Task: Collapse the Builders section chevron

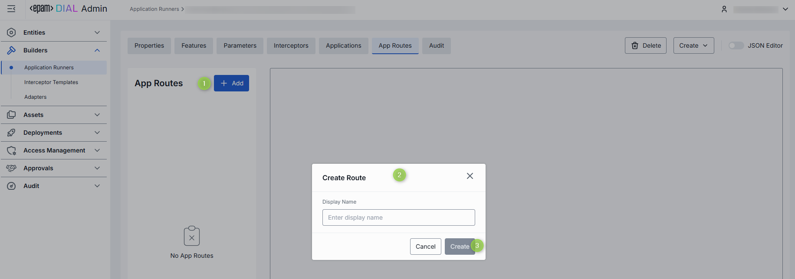Action: tap(97, 50)
